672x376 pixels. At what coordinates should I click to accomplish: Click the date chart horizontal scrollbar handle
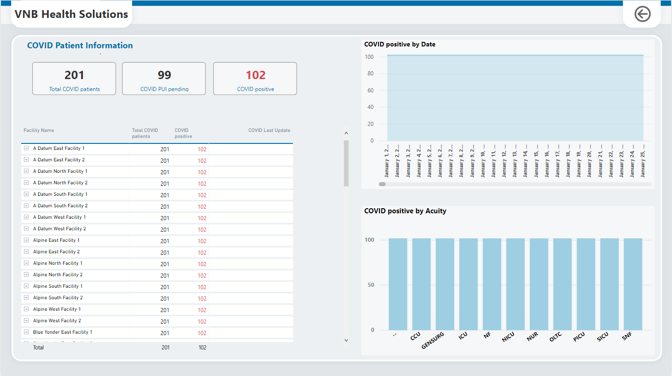382,184
